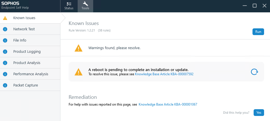This screenshot has height=121, width=270.
Task: Click the info icon beside File Info
Action: click(x=5, y=40)
